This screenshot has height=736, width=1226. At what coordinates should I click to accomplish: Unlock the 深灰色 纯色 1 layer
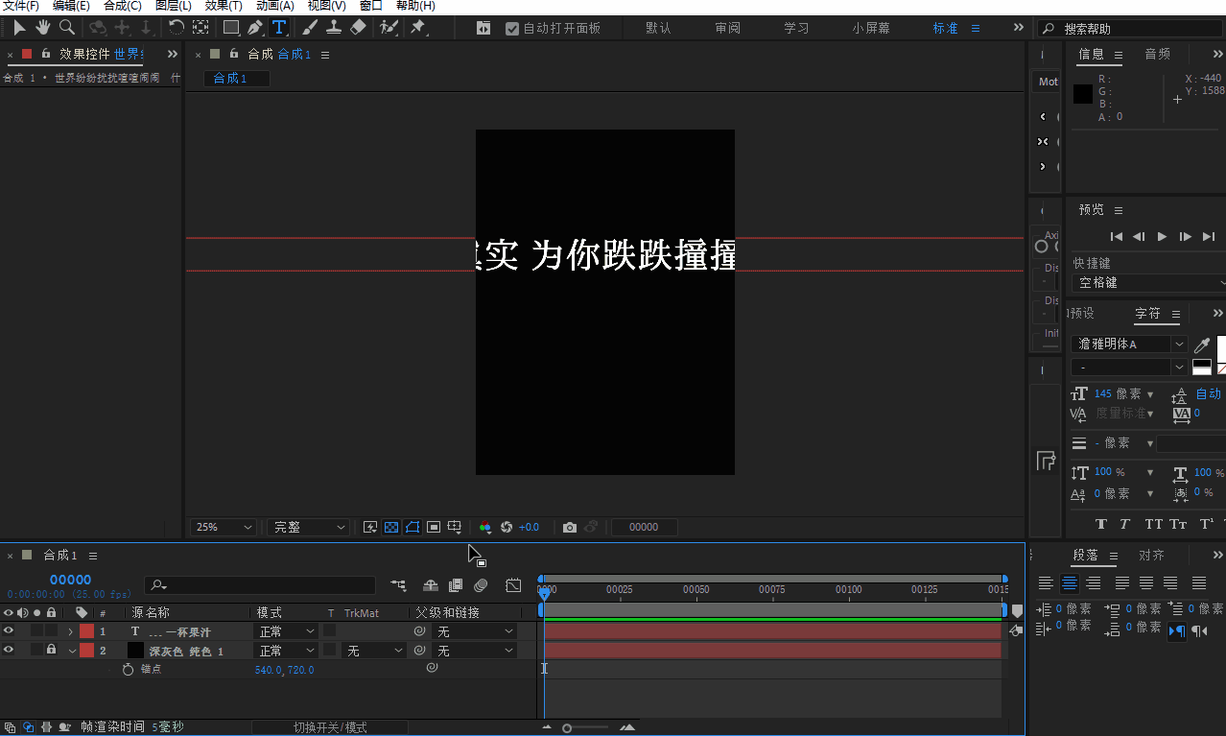point(51,651)
